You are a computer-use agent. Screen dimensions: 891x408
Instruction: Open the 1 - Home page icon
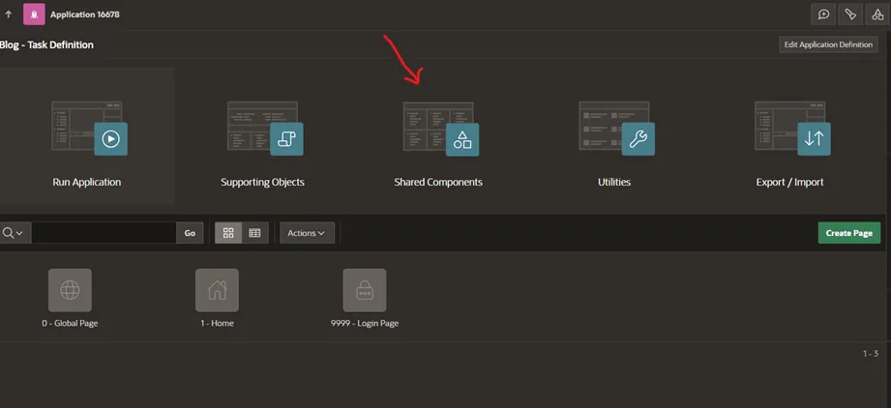click(x=217, y=290)
